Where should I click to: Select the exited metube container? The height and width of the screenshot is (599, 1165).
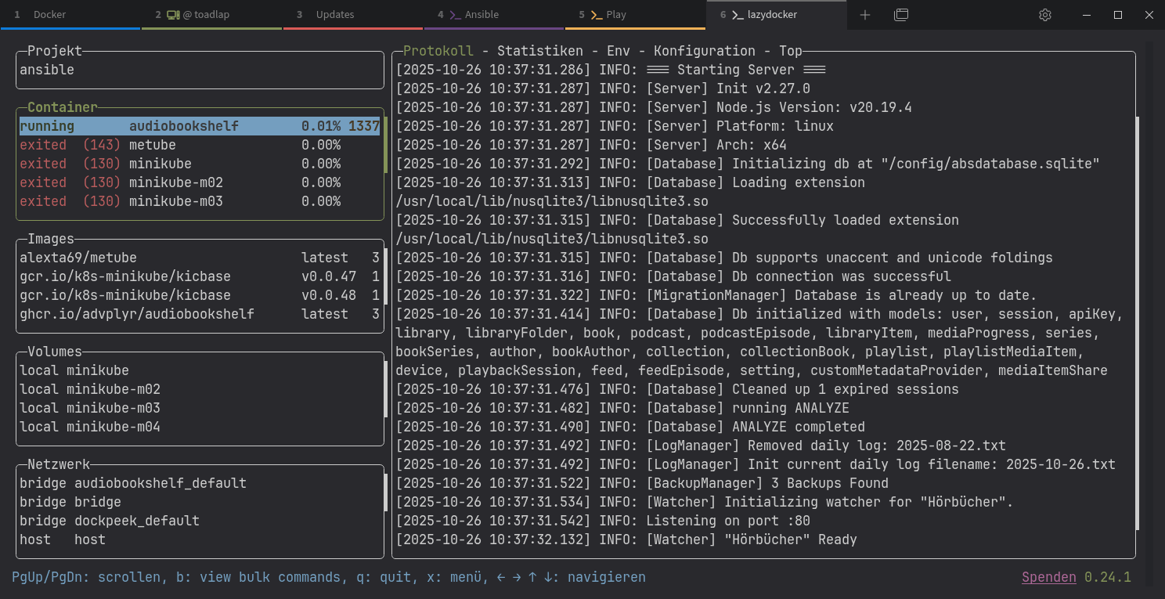tap(152, 145)
